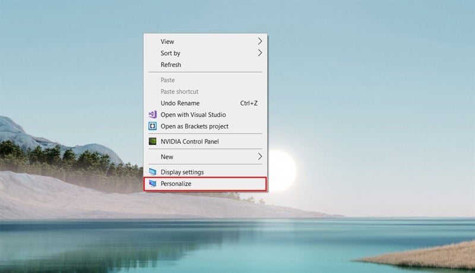
Task: Click the Visual Studio purple icon
Action: point(152,114)
